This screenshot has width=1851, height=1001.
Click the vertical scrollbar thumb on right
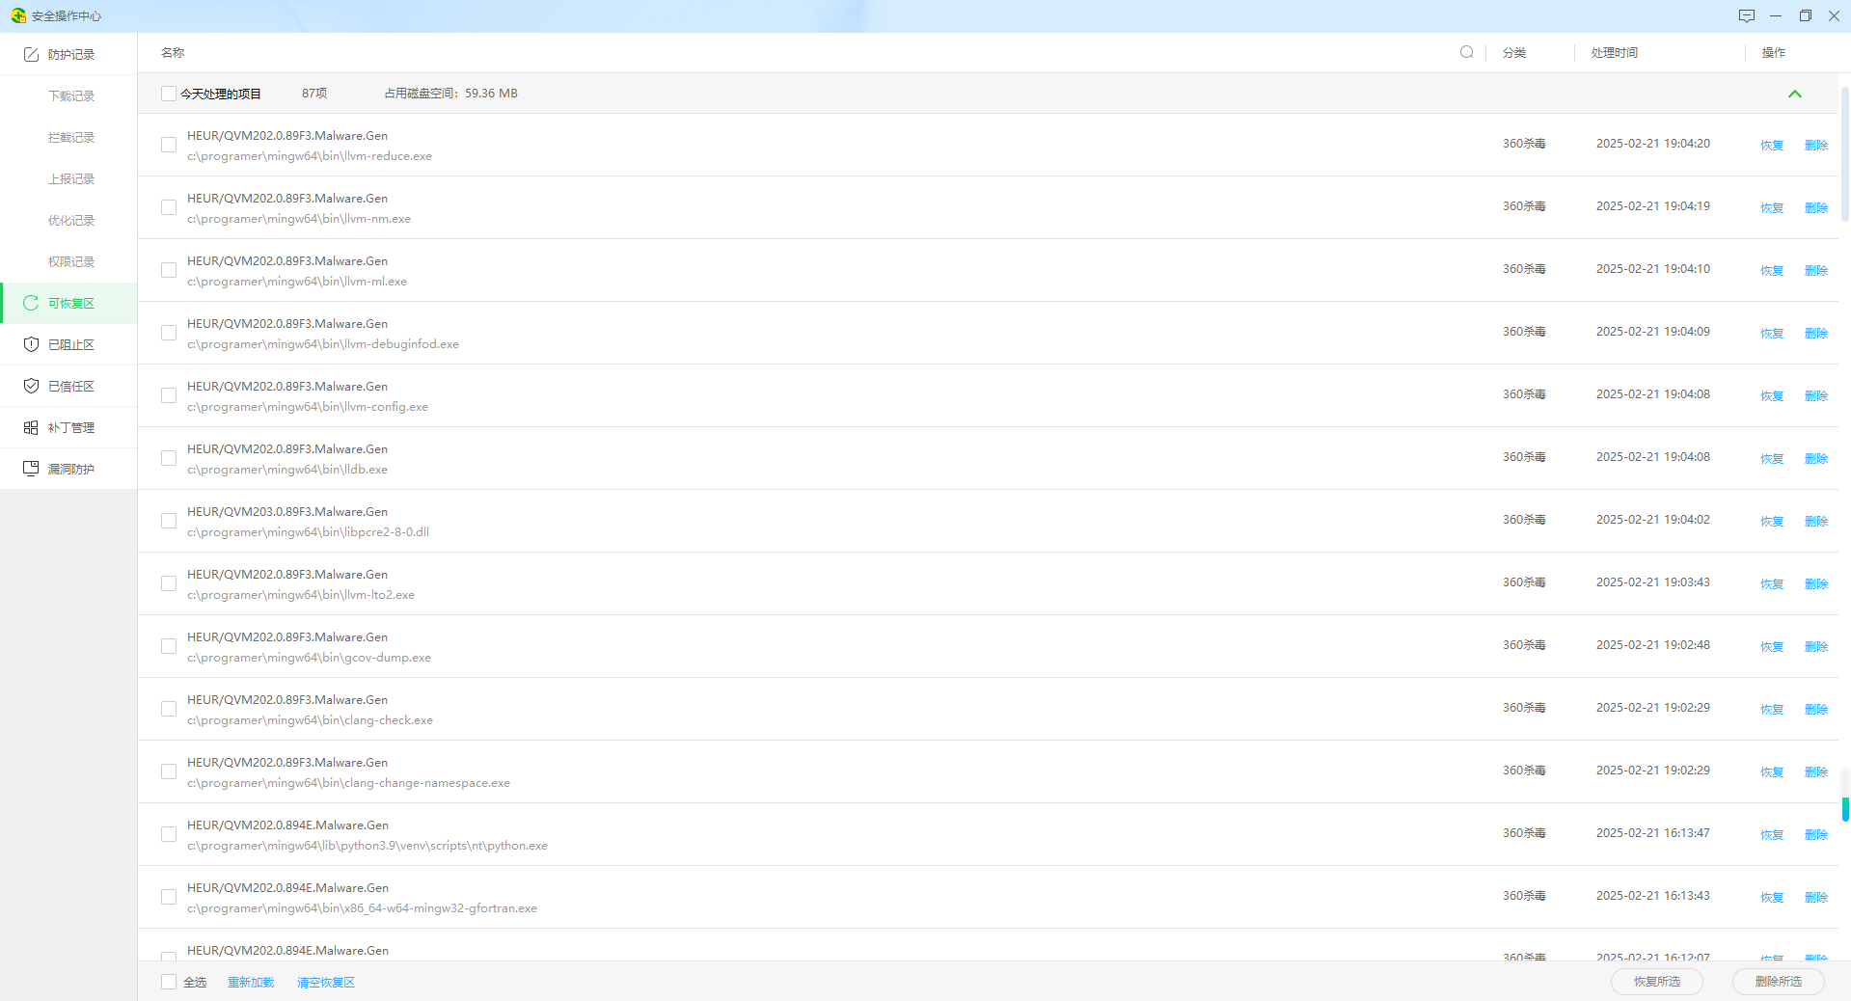[1845, 154]
